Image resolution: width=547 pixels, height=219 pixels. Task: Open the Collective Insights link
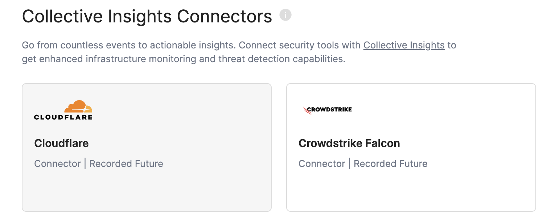(x=404, y=45)
